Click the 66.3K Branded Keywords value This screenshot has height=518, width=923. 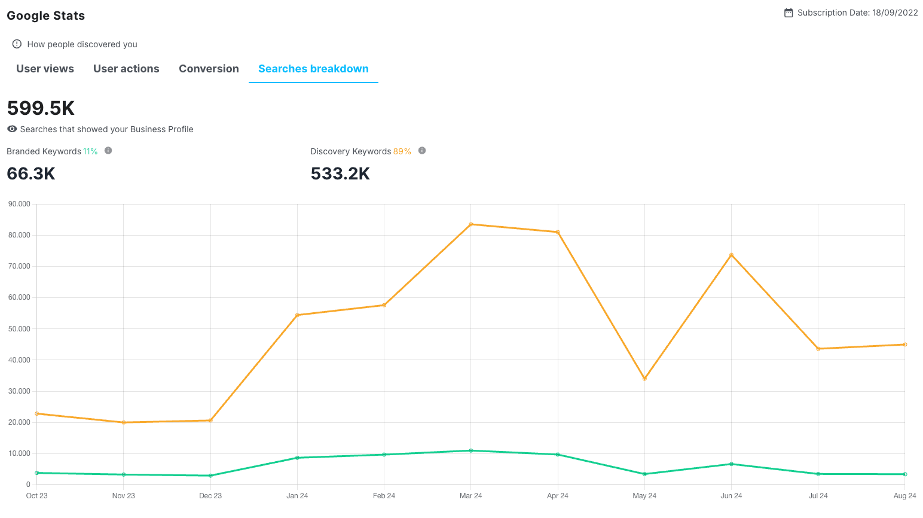31,173
